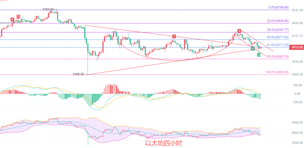Screen dimensions: 304x148
Task: Click the 38.2%(4236.77) Fibonacci level label
Action: click(x=278, y=30)
